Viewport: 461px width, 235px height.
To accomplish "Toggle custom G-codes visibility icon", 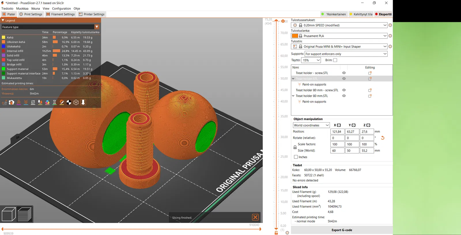I will pos(62,102).
